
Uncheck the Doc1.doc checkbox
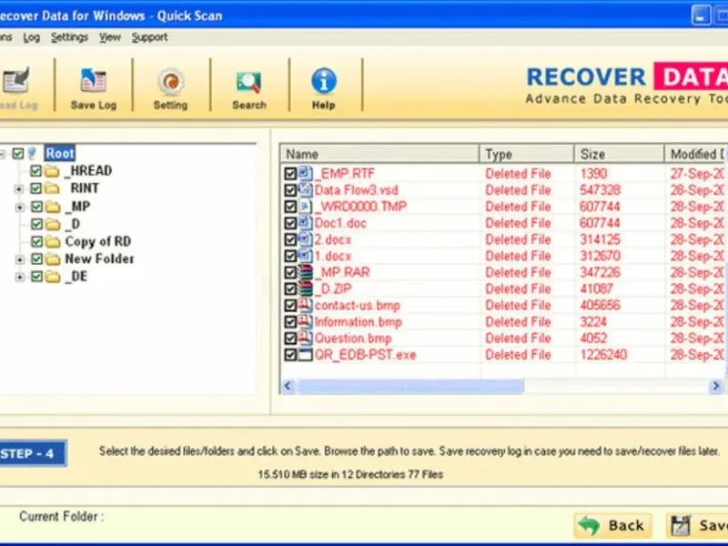pos(290,223)
